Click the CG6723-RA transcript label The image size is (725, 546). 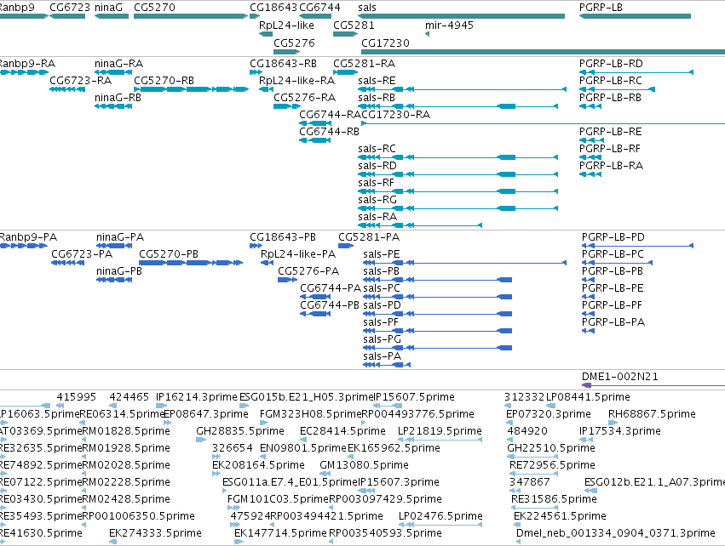point(80,80)
